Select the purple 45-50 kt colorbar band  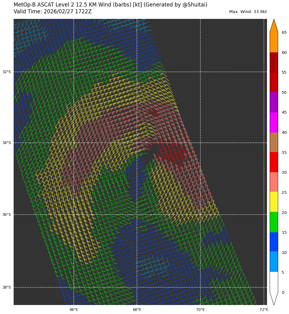pyautogui.click(x=274, y=102)
